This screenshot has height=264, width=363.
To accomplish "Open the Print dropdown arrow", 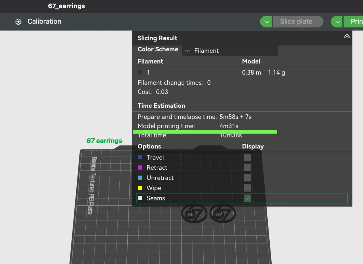I will click(337, 22).
